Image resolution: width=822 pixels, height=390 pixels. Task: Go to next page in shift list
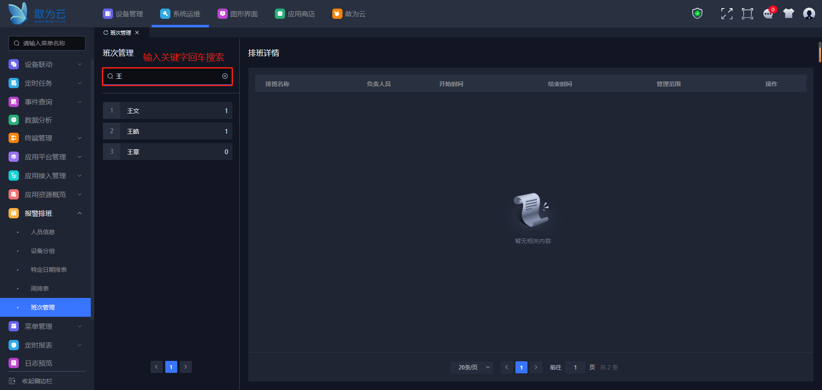pyautogui.click(x=186, y=367)
